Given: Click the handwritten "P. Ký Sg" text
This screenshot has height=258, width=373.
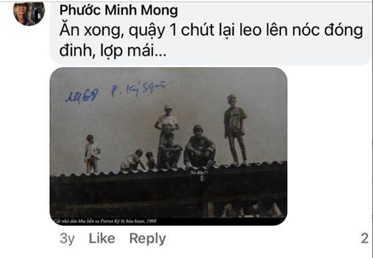Looking at the screenshot, I should (138, 89).
